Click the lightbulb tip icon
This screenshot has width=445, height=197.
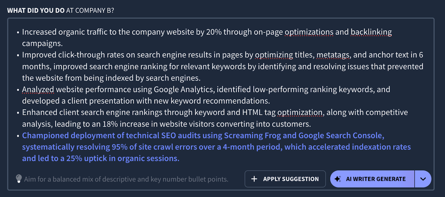(x=18, y=179)
